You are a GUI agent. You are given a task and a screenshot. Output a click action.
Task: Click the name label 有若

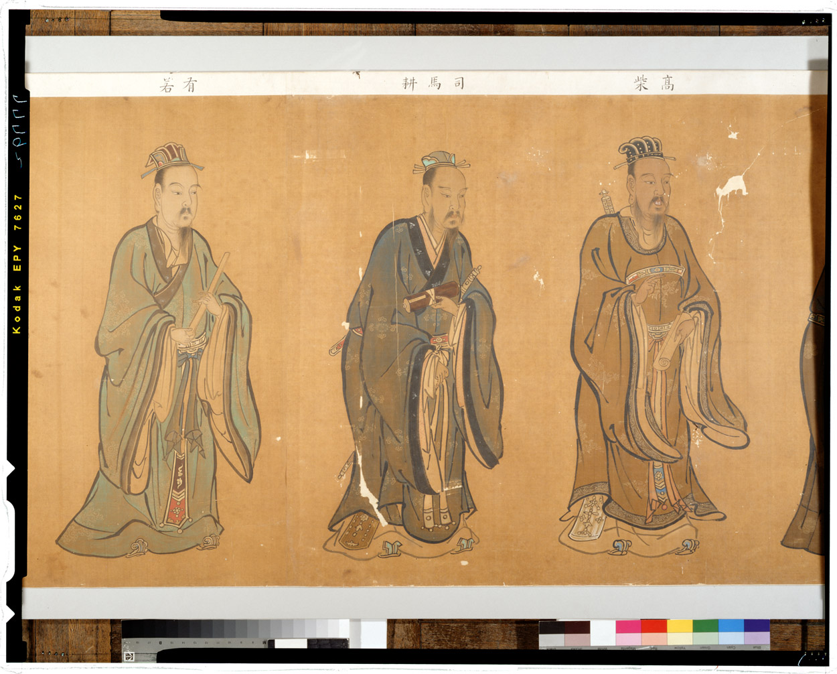tap(179, 84)
